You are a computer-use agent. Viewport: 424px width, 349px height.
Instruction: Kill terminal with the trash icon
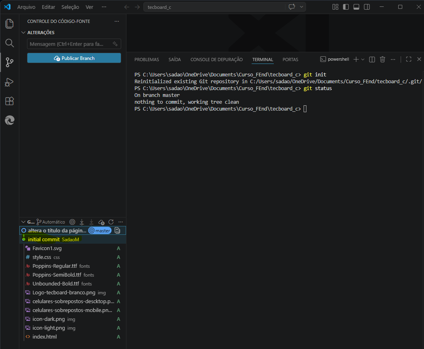click(383, 60)
